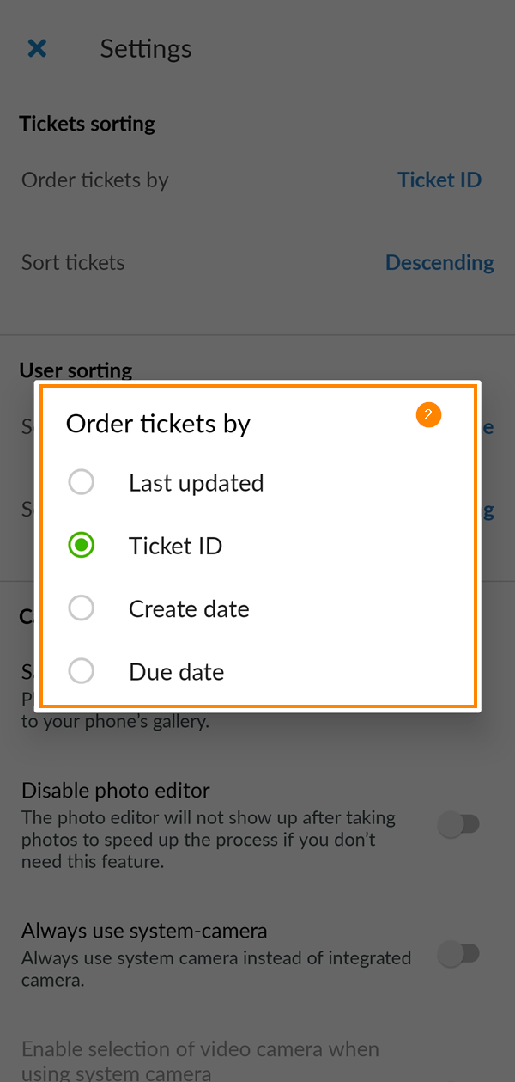The height and width of the screenshot is (1082, 515).
Task: Open the "Ticket ID" order selector
Action: [x=439, y=180]
